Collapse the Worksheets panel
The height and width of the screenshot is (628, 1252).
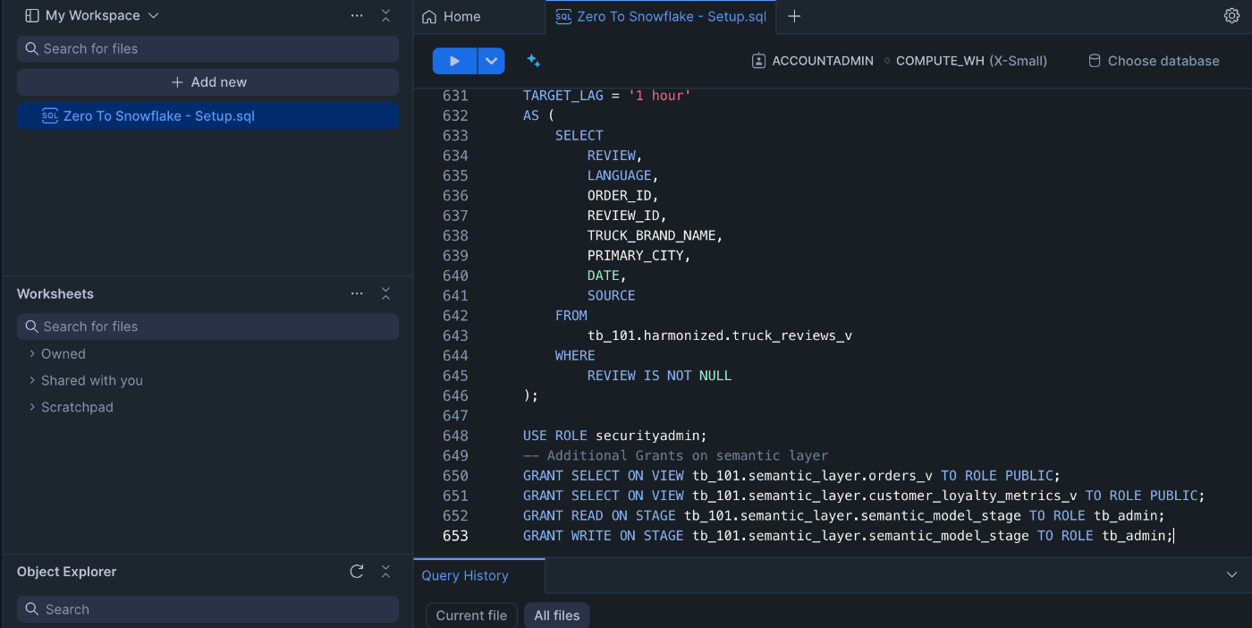(x=385, y=293)
